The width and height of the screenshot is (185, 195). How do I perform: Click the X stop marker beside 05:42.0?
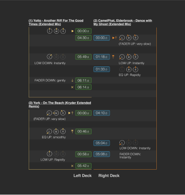point(72,166)
